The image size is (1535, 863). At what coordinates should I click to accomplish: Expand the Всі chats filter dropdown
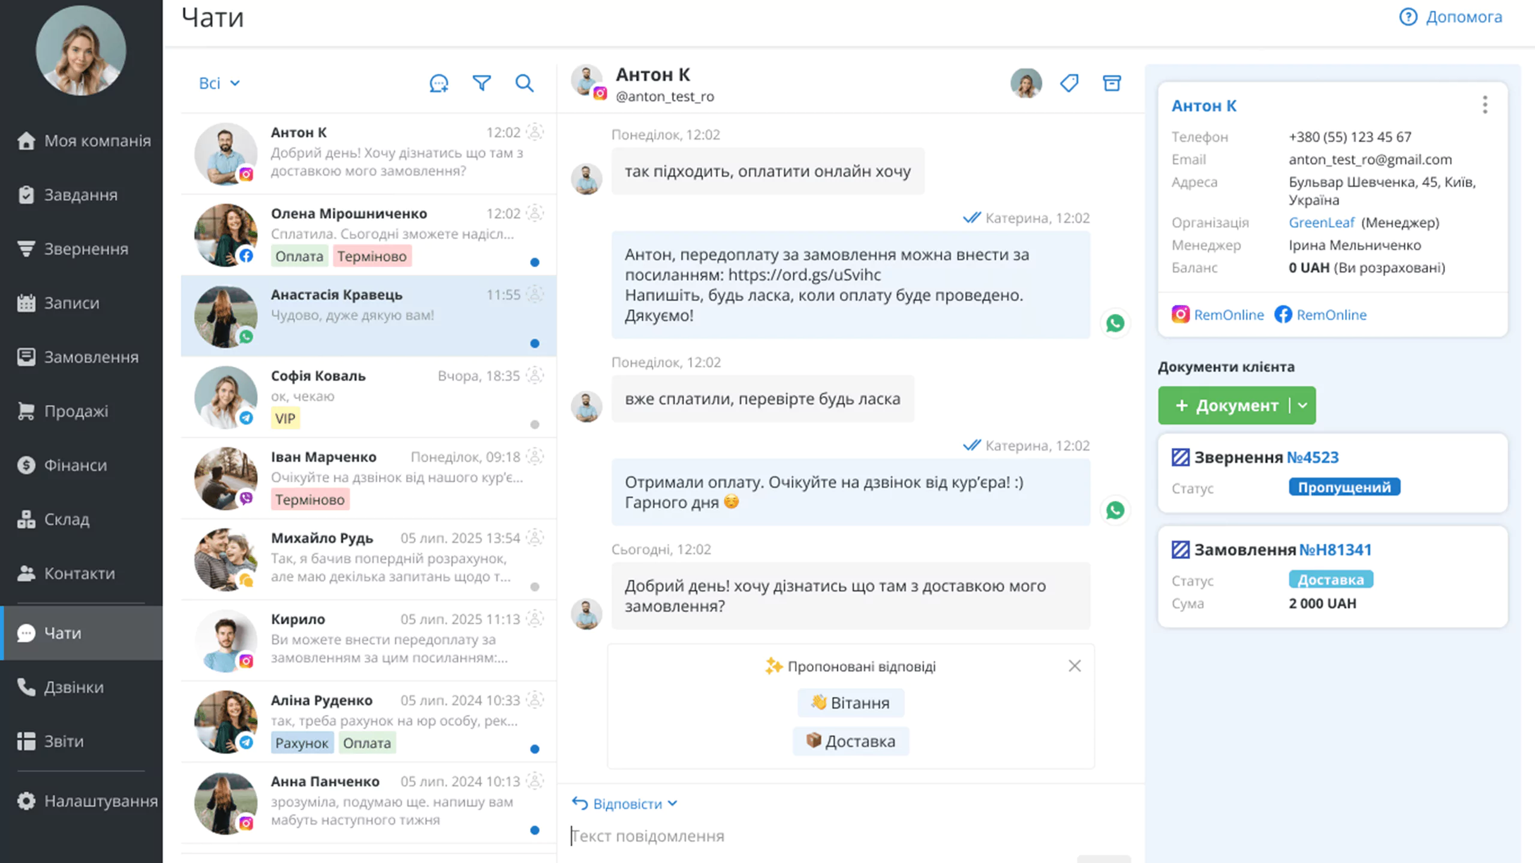219,83
